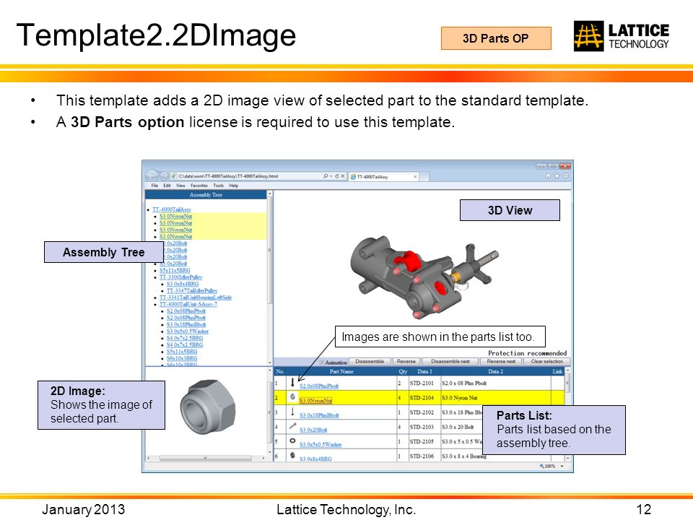
Task: Click the Reverse button
Action: point(406,362)
